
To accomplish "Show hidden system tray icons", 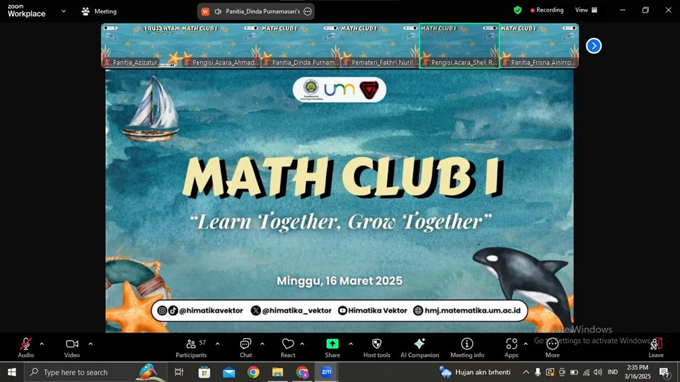I will (x=525, y=372).
